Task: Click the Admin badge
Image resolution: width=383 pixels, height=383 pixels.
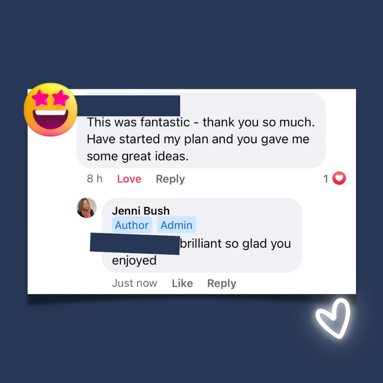Action: point(176,225)
